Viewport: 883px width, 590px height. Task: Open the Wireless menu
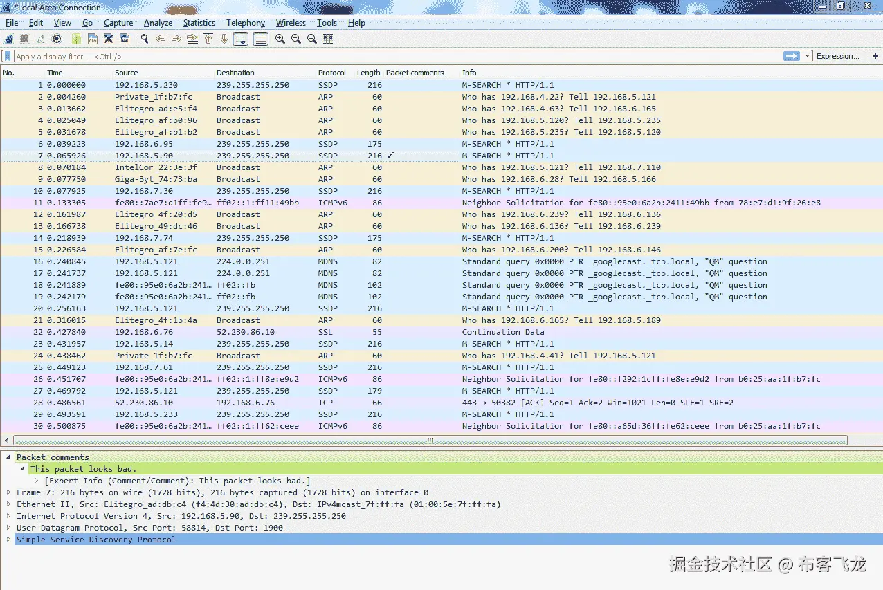(x=291, y=23)
